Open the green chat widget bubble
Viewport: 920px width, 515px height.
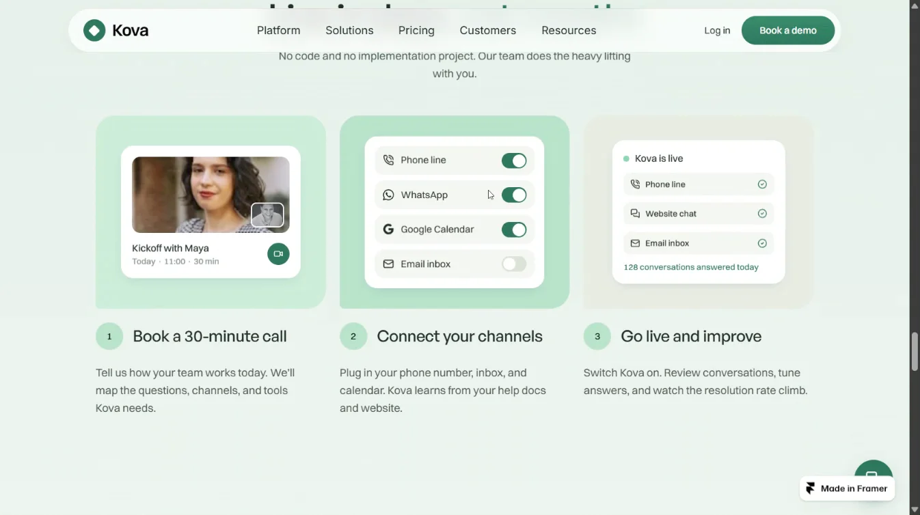873,470
